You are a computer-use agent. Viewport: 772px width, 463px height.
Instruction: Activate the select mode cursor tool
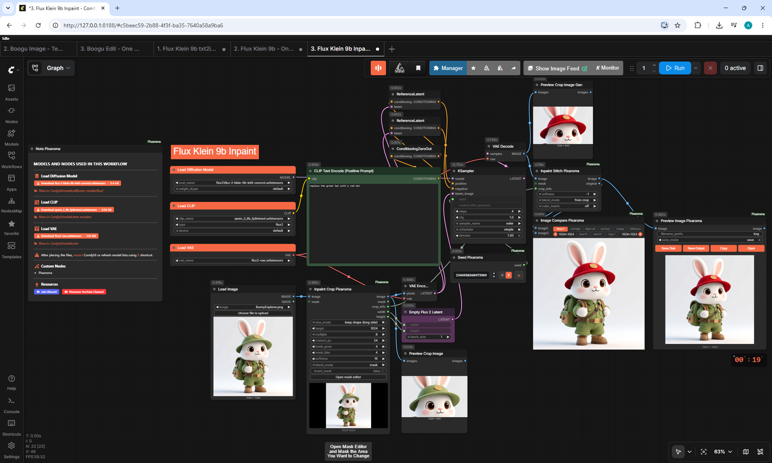click(x=678, y=452)
